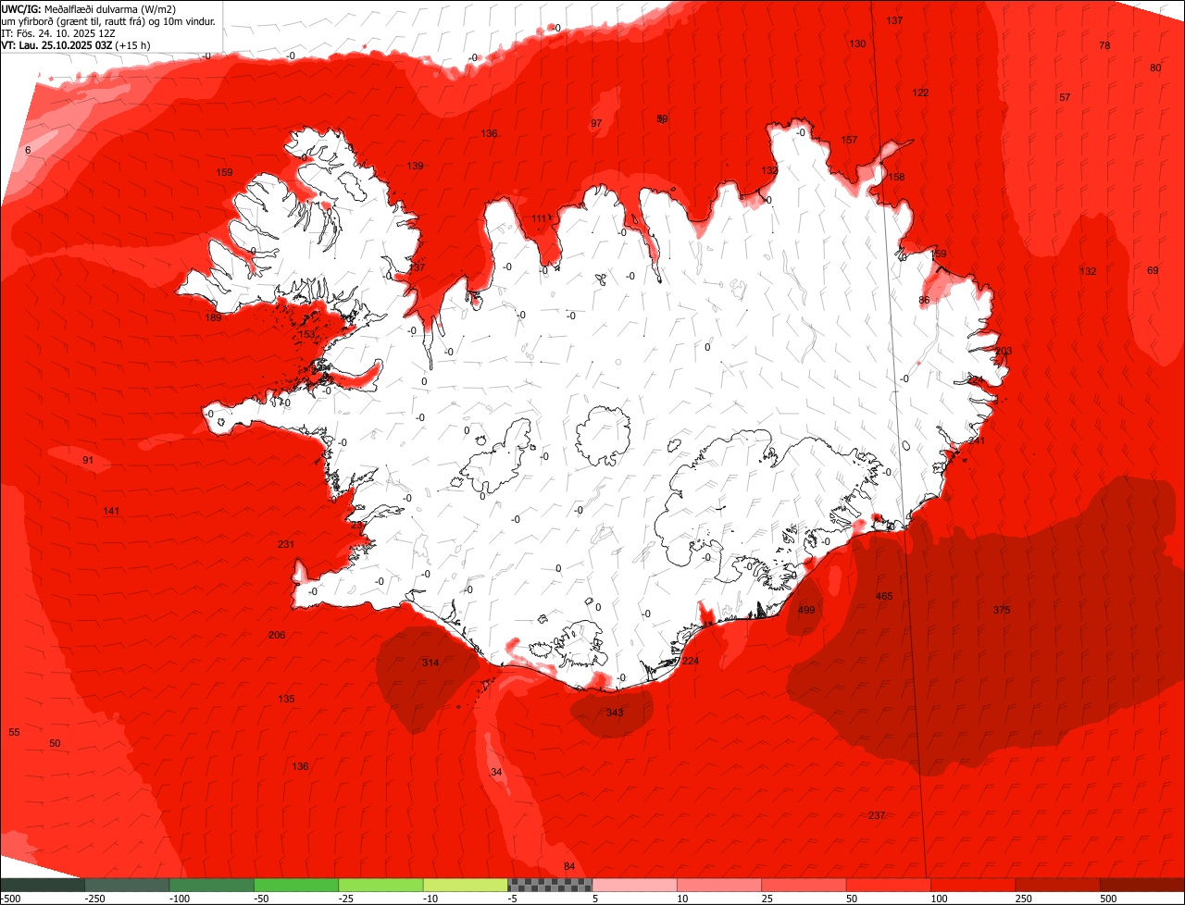Click the light pink 5 to 10 legend swatch
The height and width of the screenshot is (905, 1185).
[635, 886]
